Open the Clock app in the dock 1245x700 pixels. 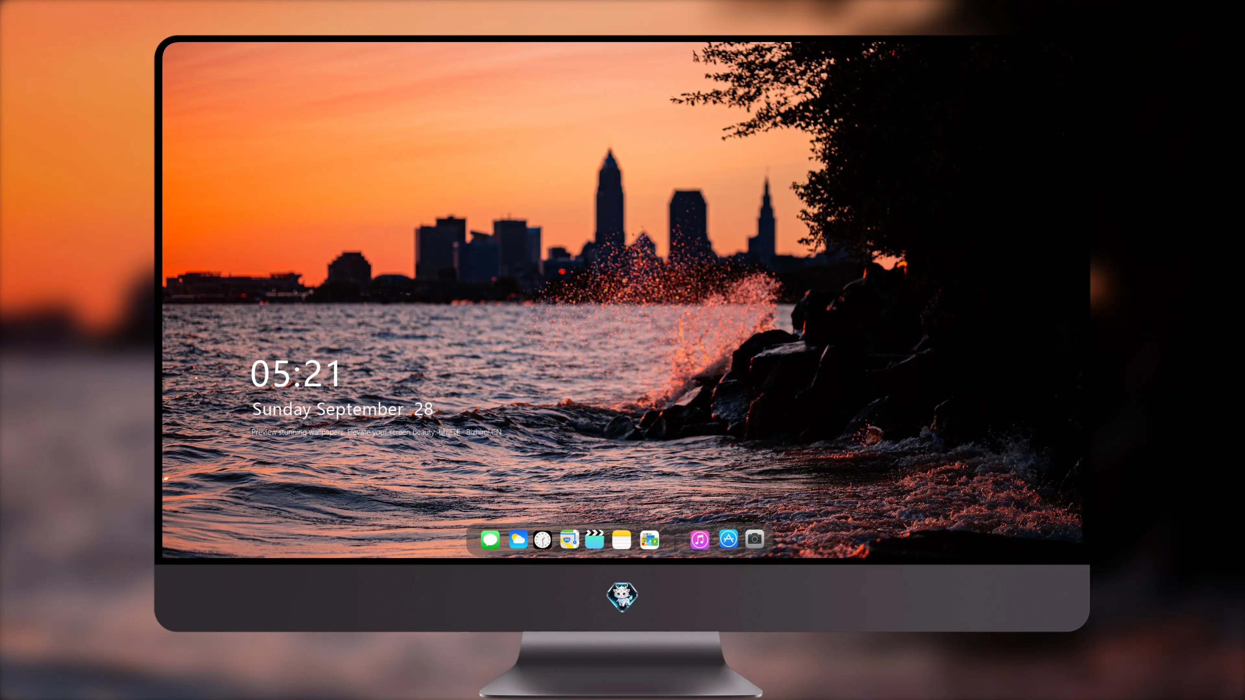[x=542, y=540]
